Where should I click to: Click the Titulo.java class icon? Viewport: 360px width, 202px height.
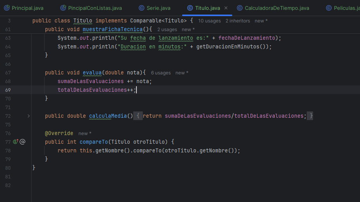190,8
